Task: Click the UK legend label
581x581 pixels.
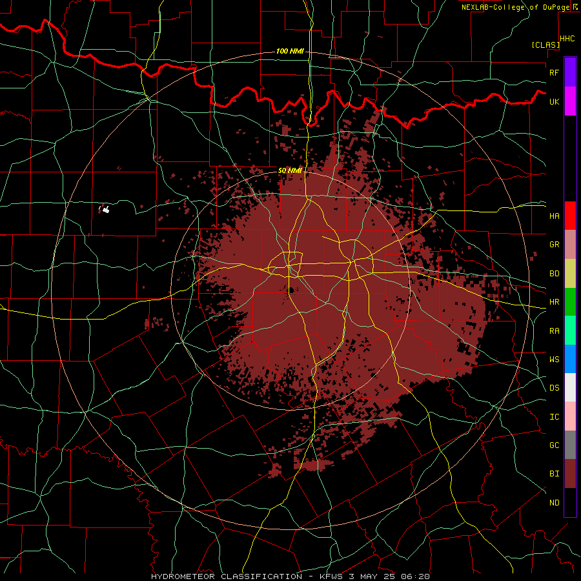Action: pyautogui.click(x=554, y=101)
